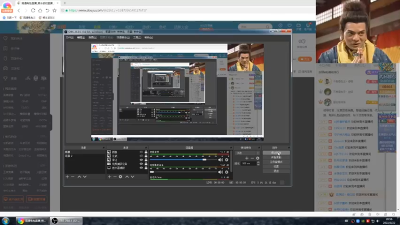This screenshot has height=225, width=400.
Task: Click the browser undo/restore arrow icon
Action: (47, 10)
